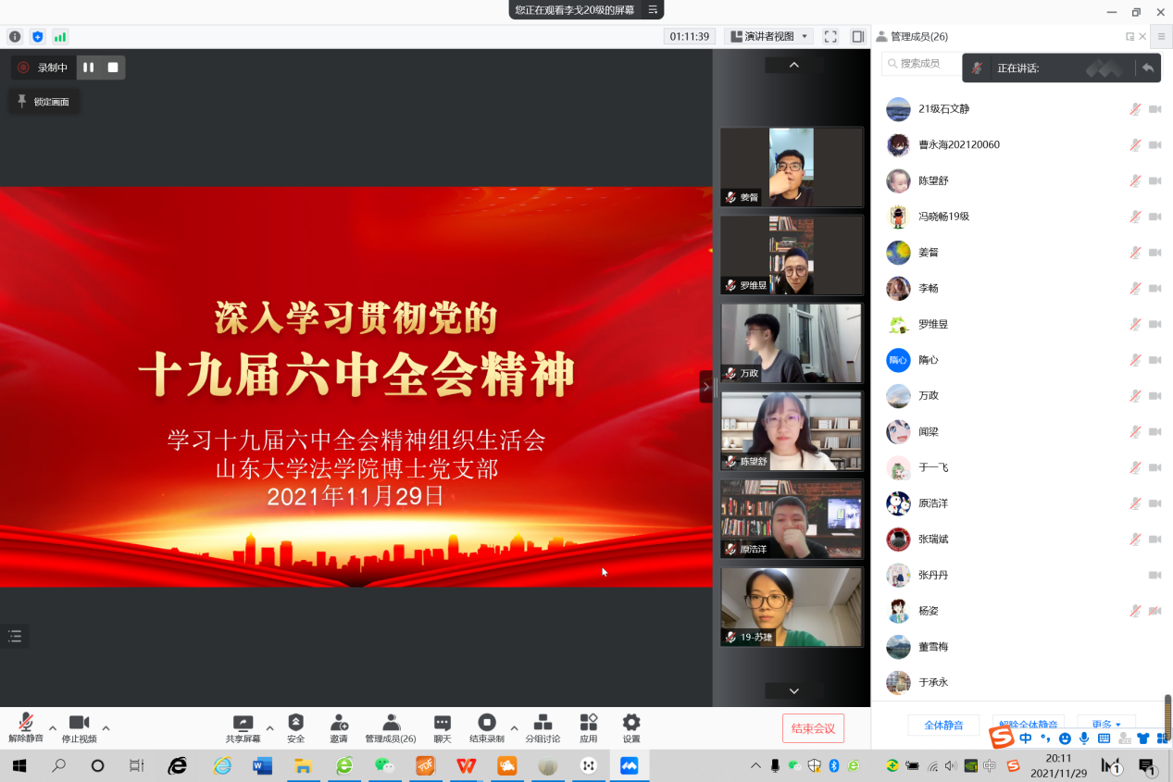The height and width of the screenshot is (782, 1173).
Task: Click the 共享屏幕 share screen icon
Action: tap(243, 727)
